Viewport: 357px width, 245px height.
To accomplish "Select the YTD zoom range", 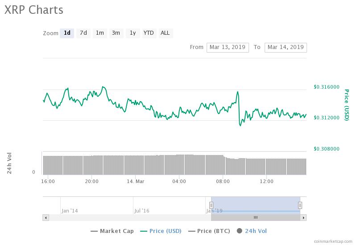I will click(149, 33).
